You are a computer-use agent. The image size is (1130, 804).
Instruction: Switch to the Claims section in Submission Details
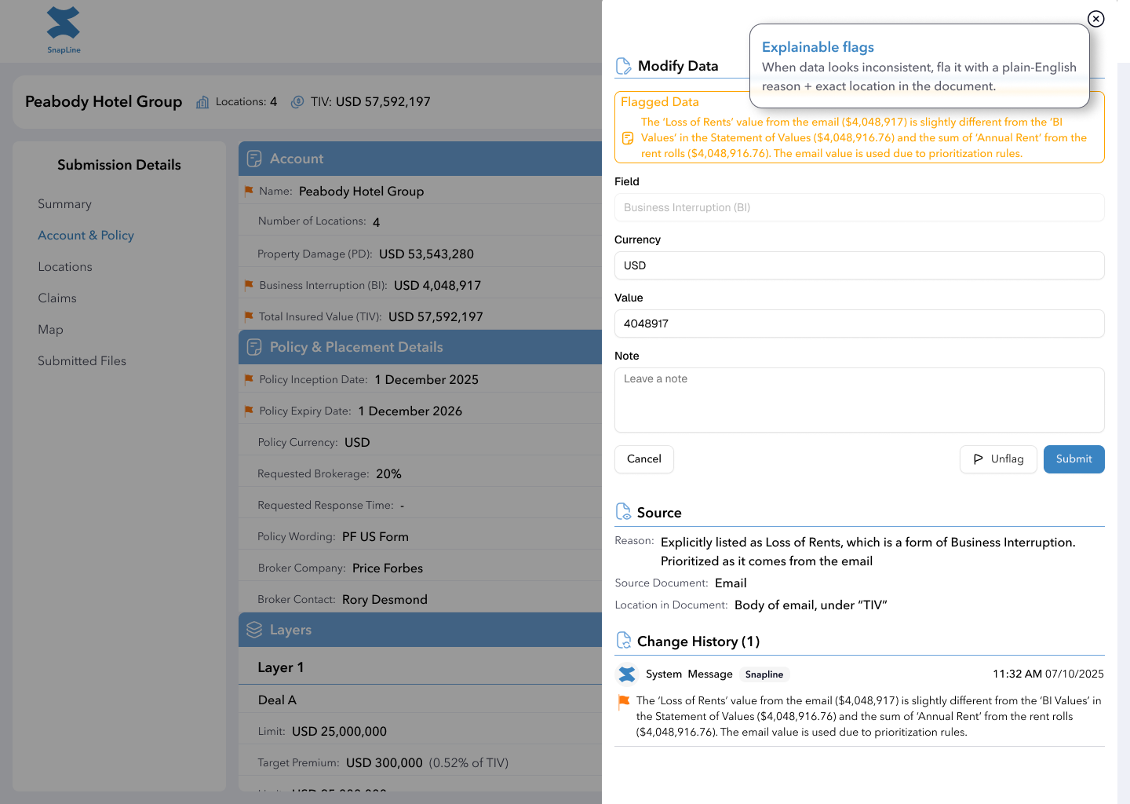tap(57, 298)
